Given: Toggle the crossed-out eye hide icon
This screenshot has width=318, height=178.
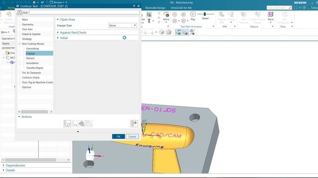Looking at the screenshot, I should 192,32.
